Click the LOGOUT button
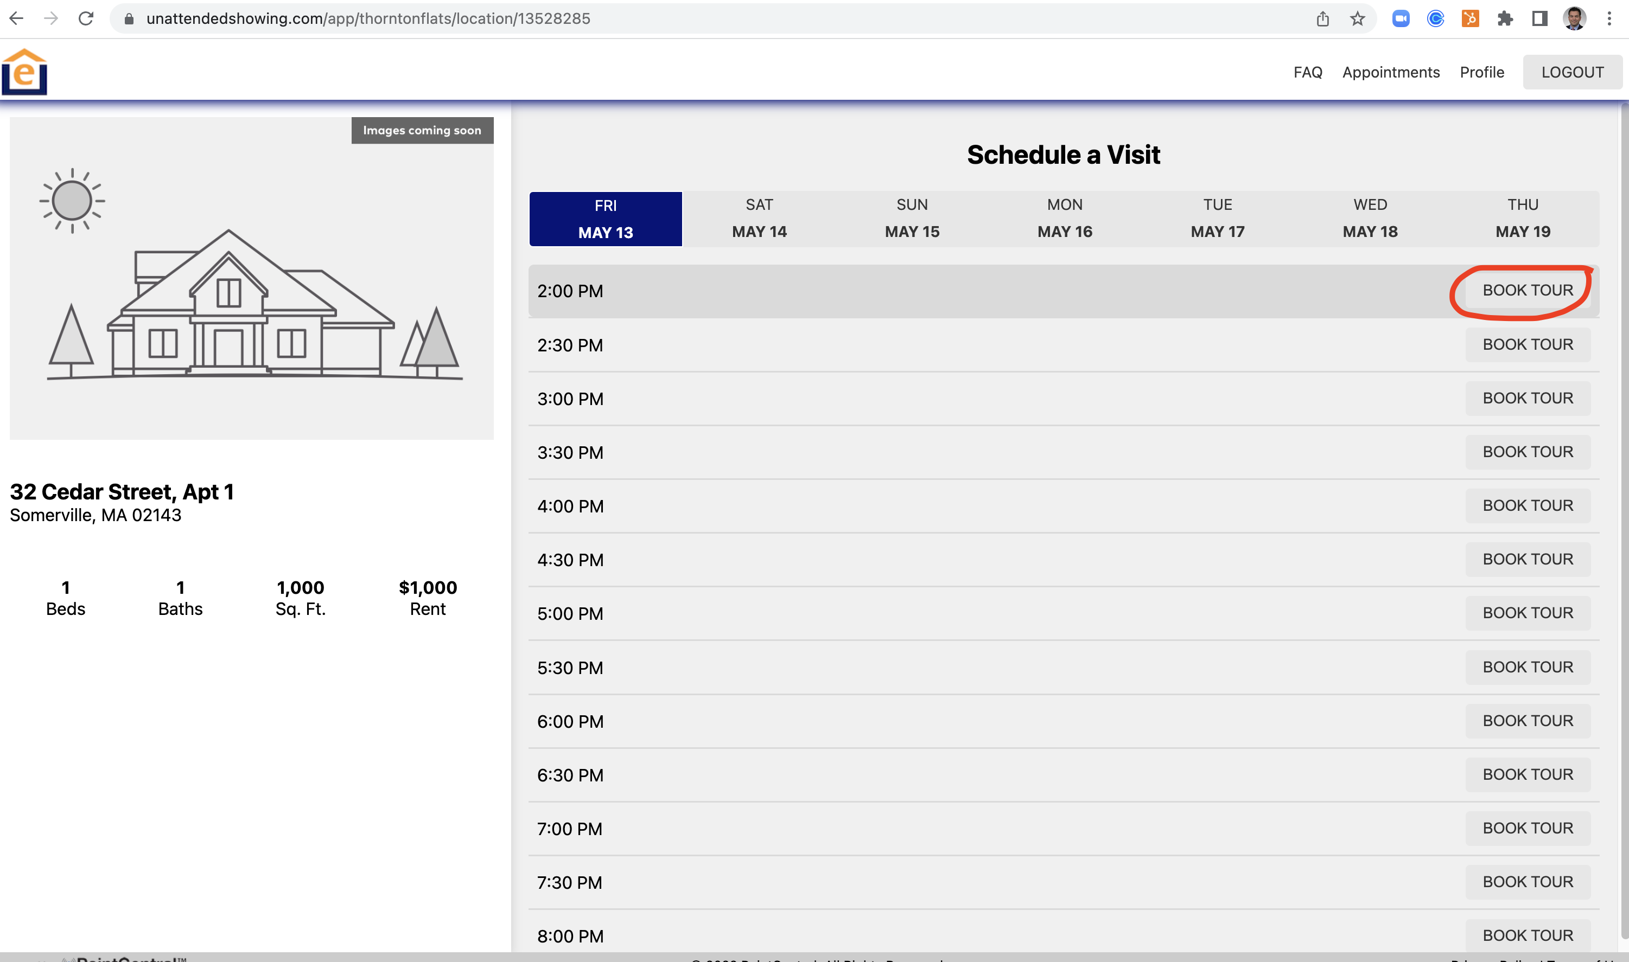Screen dimensions: 1629x962 [1572, 72]
